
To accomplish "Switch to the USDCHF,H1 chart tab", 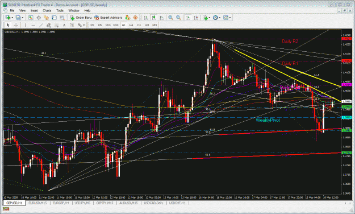I will (177, 203).
